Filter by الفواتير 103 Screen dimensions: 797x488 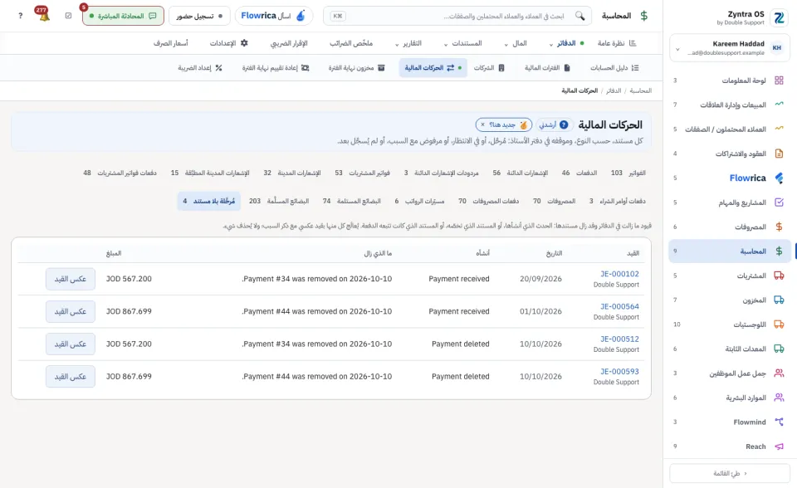628,173
